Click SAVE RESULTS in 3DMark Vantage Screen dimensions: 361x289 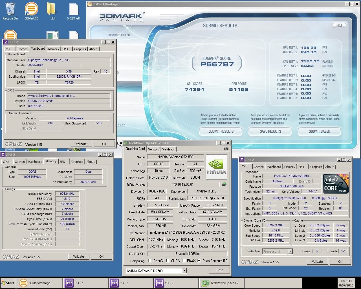(x=270, y=131)
